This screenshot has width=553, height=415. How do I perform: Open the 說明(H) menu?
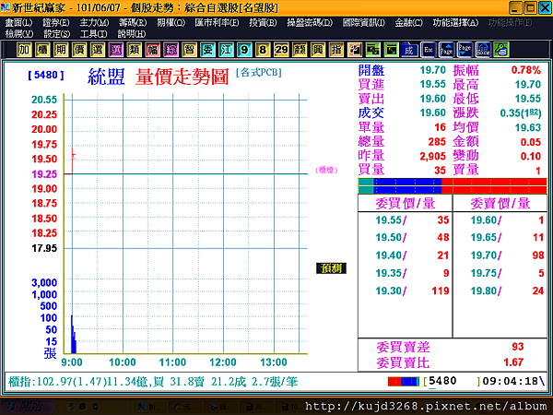(132, 34)
